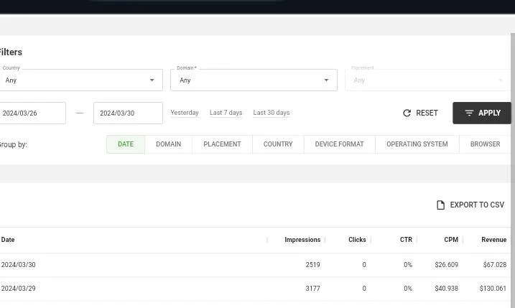Click revenue value $67.028

click(x=495, y=265)
